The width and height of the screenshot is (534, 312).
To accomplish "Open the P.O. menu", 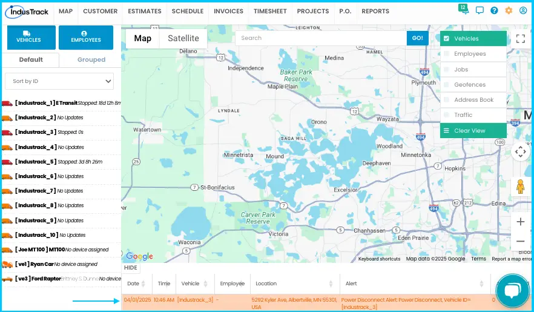I will click(345, 12).
